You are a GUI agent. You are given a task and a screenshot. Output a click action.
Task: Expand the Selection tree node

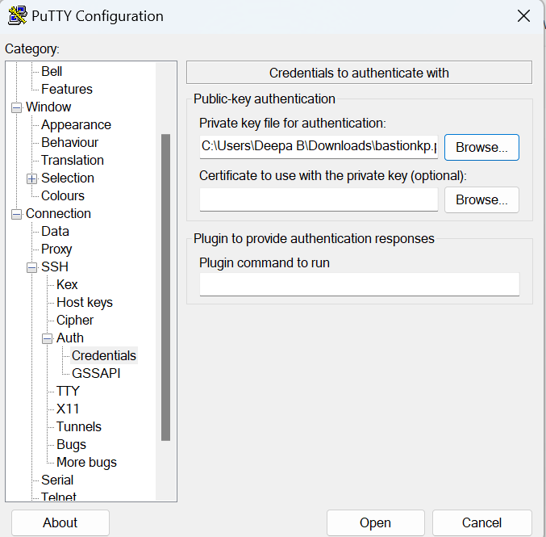click(31, 179)
